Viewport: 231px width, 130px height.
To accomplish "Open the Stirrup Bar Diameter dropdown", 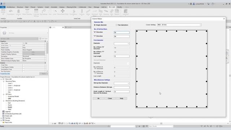I will (x=122, y=83).
